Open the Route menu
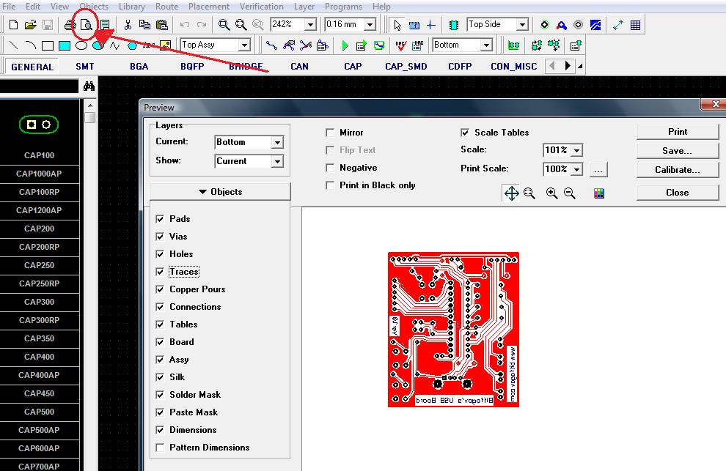Image resolution: width=726 pixels, height=471 pixels. click(x=166, y=7)
